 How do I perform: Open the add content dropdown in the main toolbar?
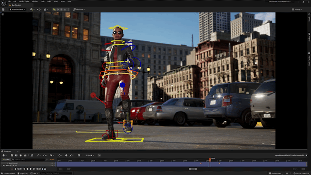click(x=32, y=10)
